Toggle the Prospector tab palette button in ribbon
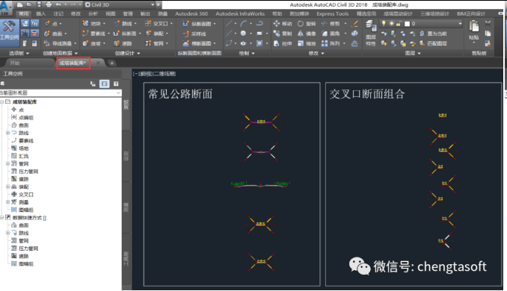Screen dimensions: 507x291 tap(25, 24)
